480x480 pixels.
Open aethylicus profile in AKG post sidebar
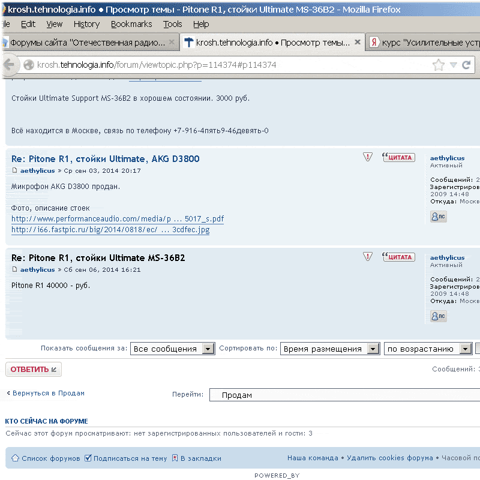[447, 158]
